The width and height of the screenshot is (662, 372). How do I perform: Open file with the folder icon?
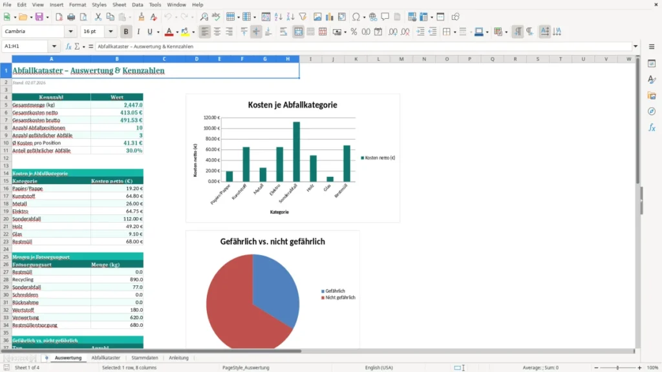[x=23, y=17]
